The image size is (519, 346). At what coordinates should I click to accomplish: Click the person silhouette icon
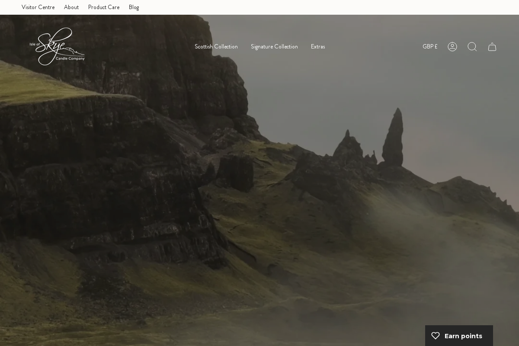click(x=452, y=47)
